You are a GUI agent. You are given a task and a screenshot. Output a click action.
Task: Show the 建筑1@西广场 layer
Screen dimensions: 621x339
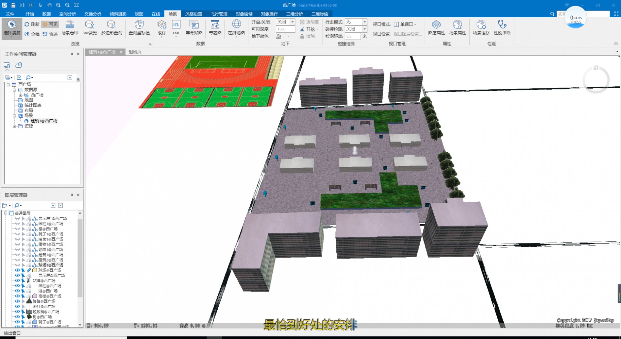tap(17, 255)
